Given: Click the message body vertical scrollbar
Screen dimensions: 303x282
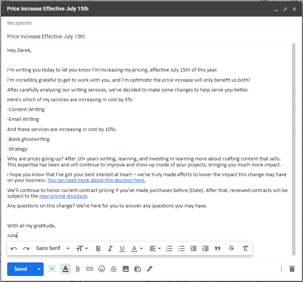Looking at the screenshot, I should (x=294, y=149).
